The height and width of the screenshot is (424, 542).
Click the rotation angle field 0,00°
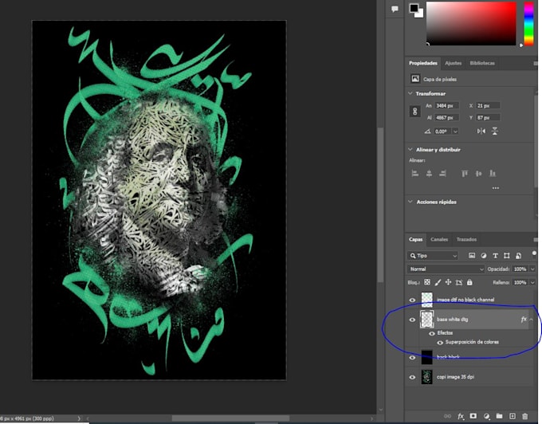[442, 132]
